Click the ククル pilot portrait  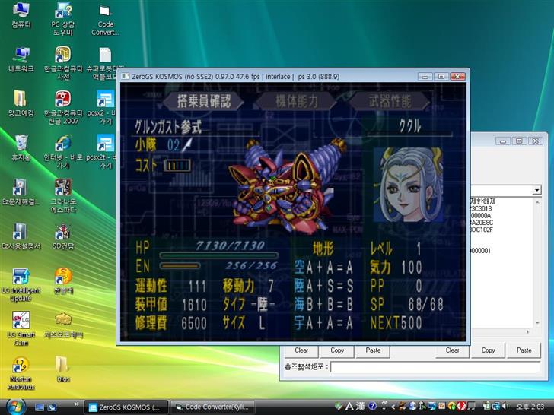(x=408, y=185)
